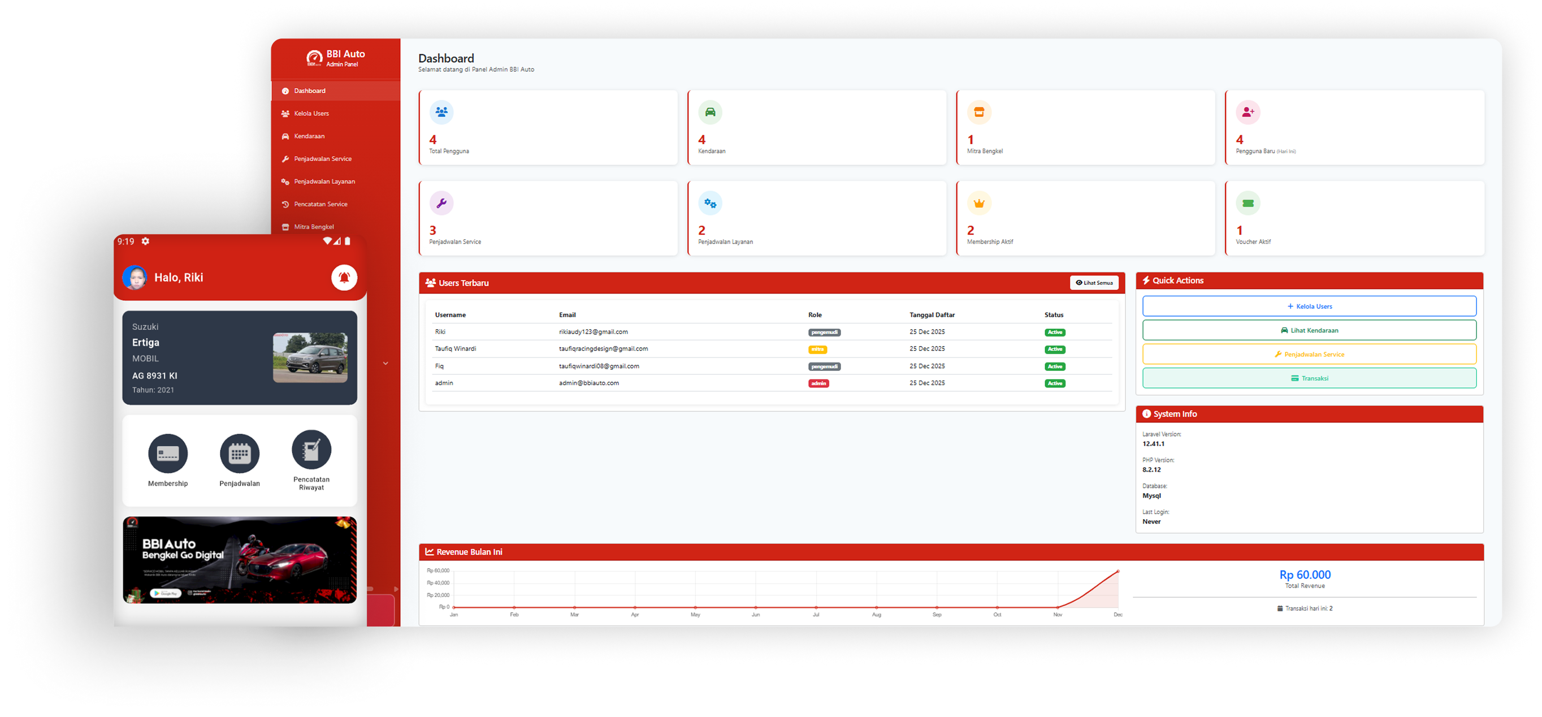1542x717 pixels.
Task: Click the crown icon on Membership Aktif card
Action: 978,202
